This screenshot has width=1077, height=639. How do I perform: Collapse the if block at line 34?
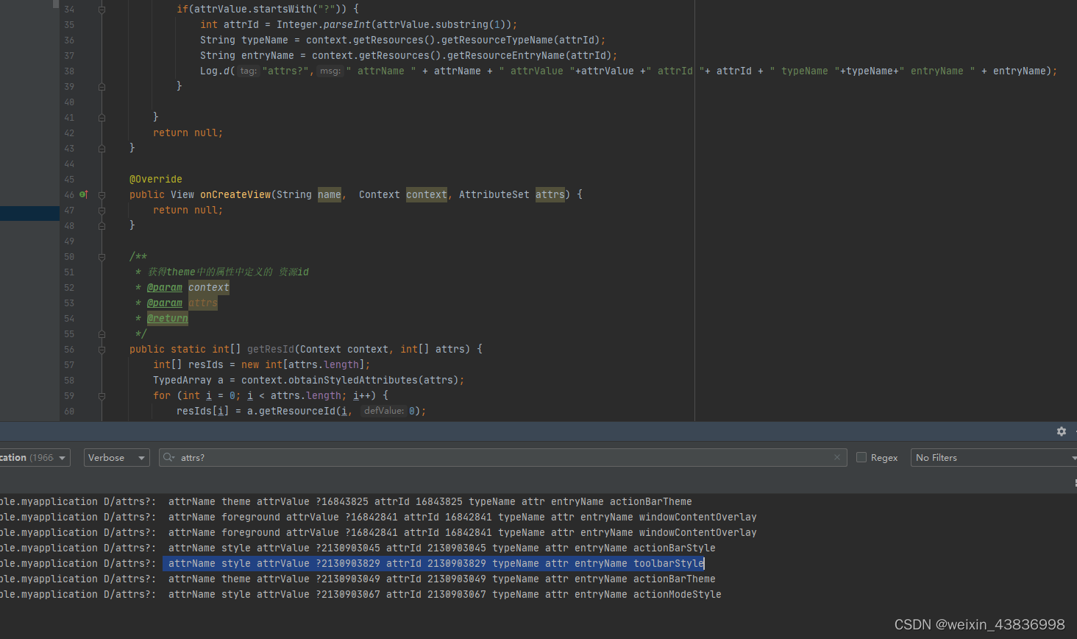[x=102, y=10]
